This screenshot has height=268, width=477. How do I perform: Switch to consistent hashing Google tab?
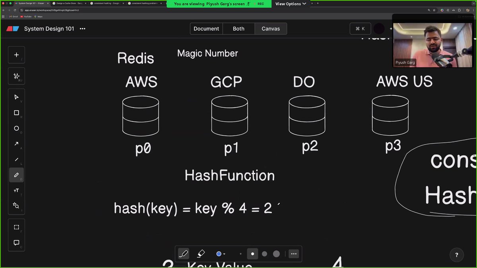tap(107, 3)
